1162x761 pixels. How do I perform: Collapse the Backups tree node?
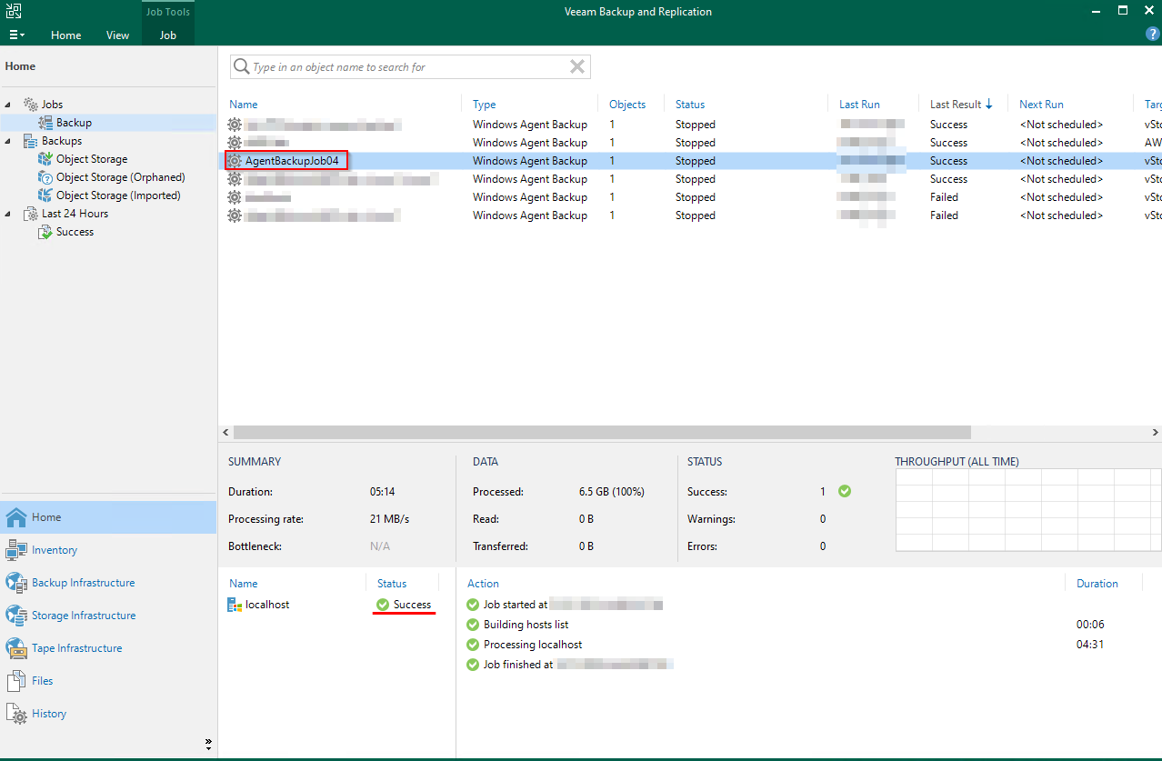(8, 141)
